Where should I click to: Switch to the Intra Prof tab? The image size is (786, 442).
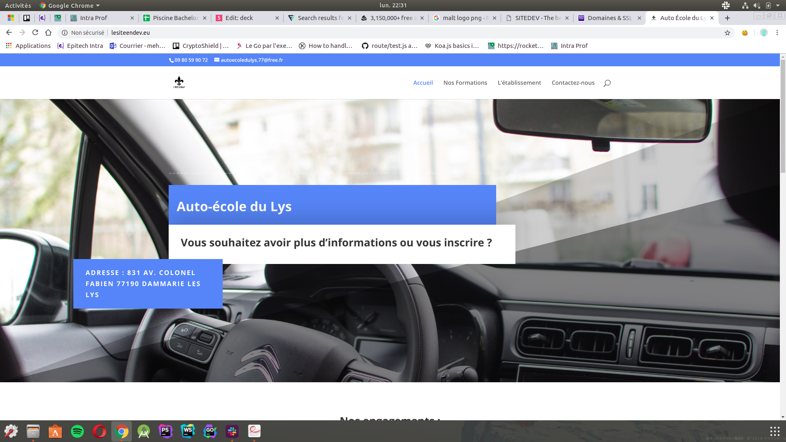pyautogui.click(x=94, y=18)
